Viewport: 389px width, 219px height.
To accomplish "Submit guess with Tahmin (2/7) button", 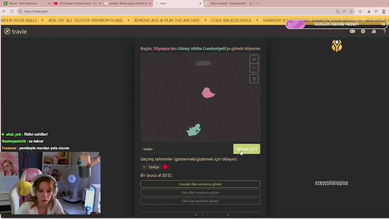I will pos(247,149).
